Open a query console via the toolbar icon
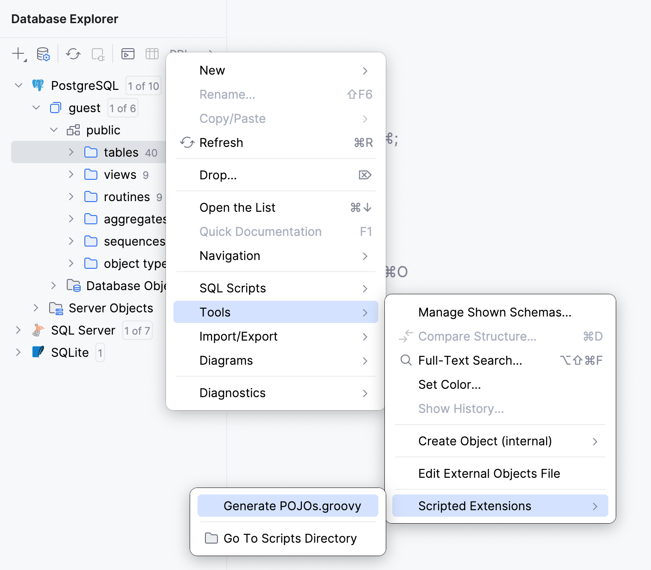This screenshot has width=651, height=570. point(128,54)
